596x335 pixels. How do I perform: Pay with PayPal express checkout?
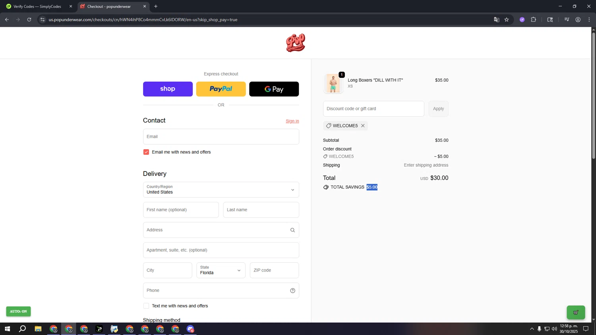[x=221, y=89]
